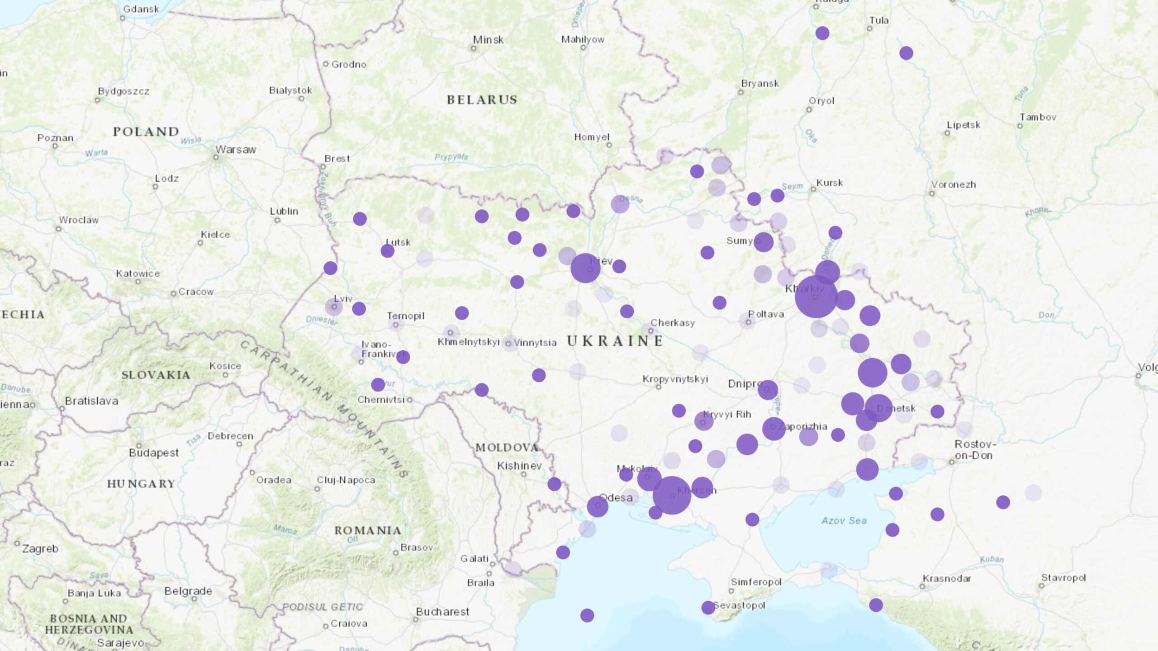The height and width of the screenshot is (651, 1158).
Task: Click the Budapest city label
Action: (x=154, y=453)
